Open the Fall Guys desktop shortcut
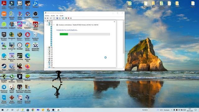 tap(20, 25)
